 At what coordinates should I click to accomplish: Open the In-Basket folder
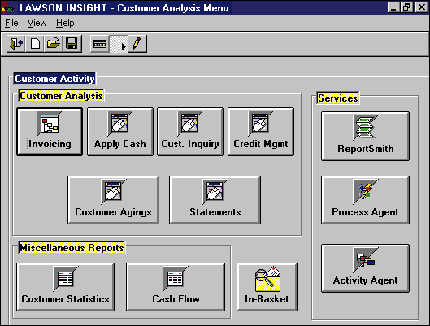pyautogui.click(x=267, y=287)
